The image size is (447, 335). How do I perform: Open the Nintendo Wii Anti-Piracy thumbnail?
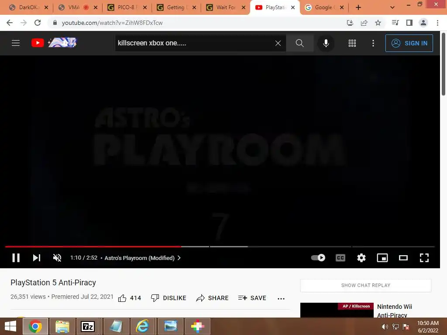click(x=337, y=310)
